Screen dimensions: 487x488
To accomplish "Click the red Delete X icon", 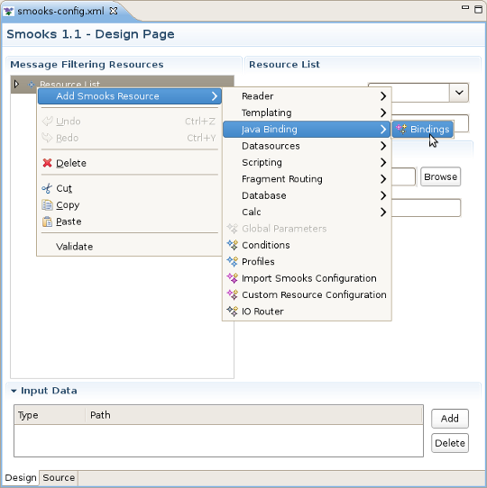I will tap(47, 163).
